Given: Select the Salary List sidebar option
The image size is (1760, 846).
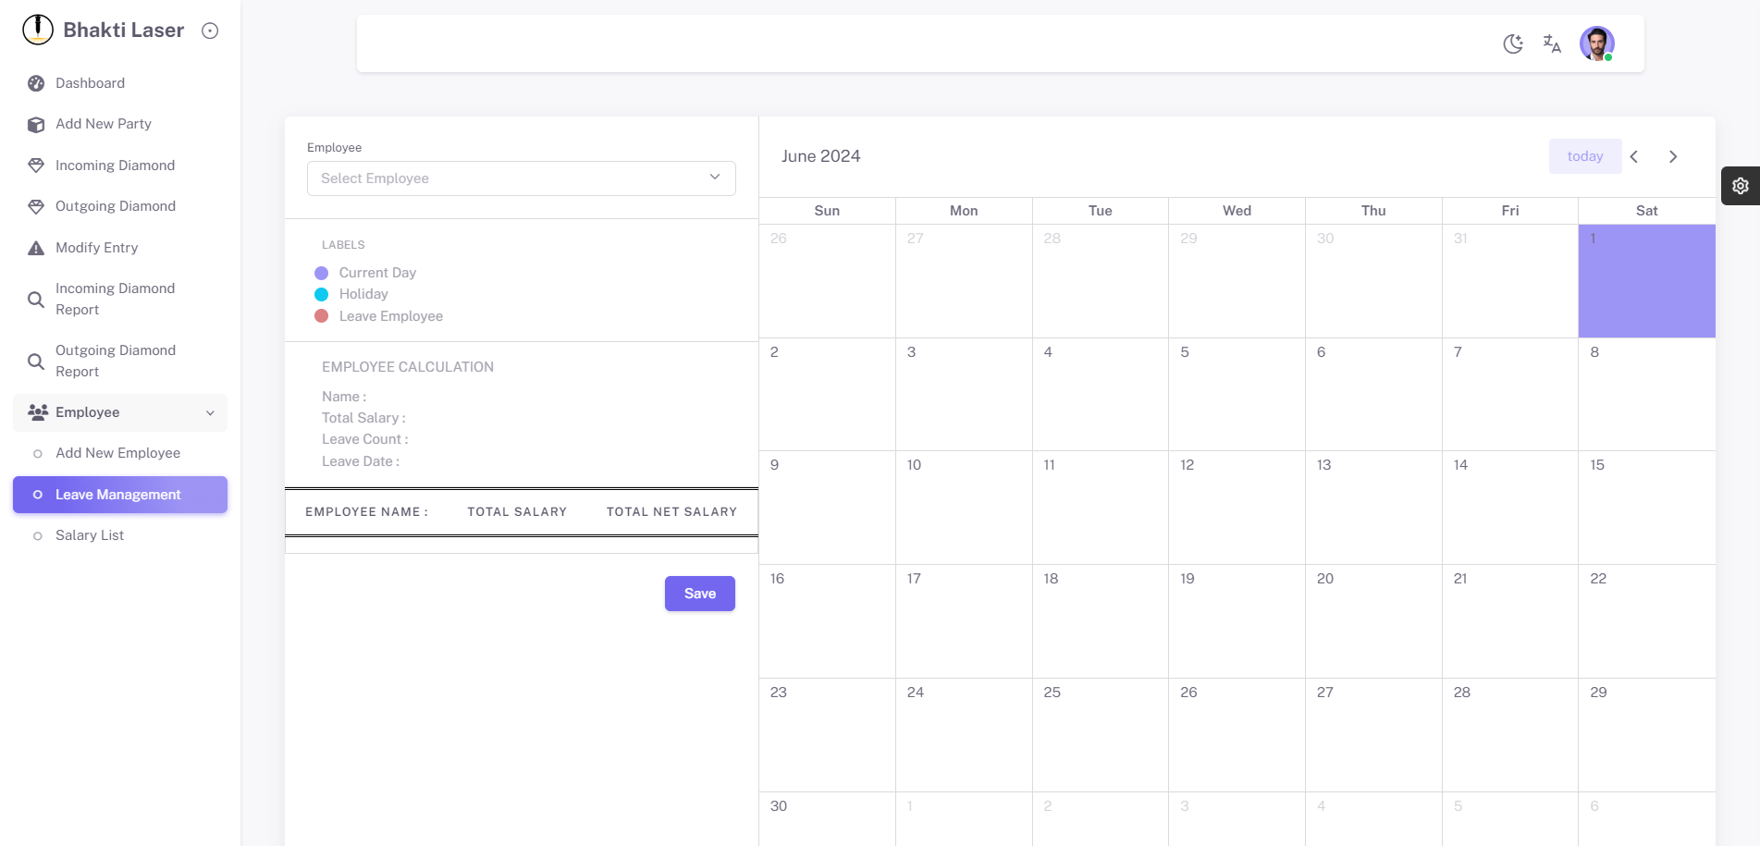Looking at the screenshot, I should (90, 535).
